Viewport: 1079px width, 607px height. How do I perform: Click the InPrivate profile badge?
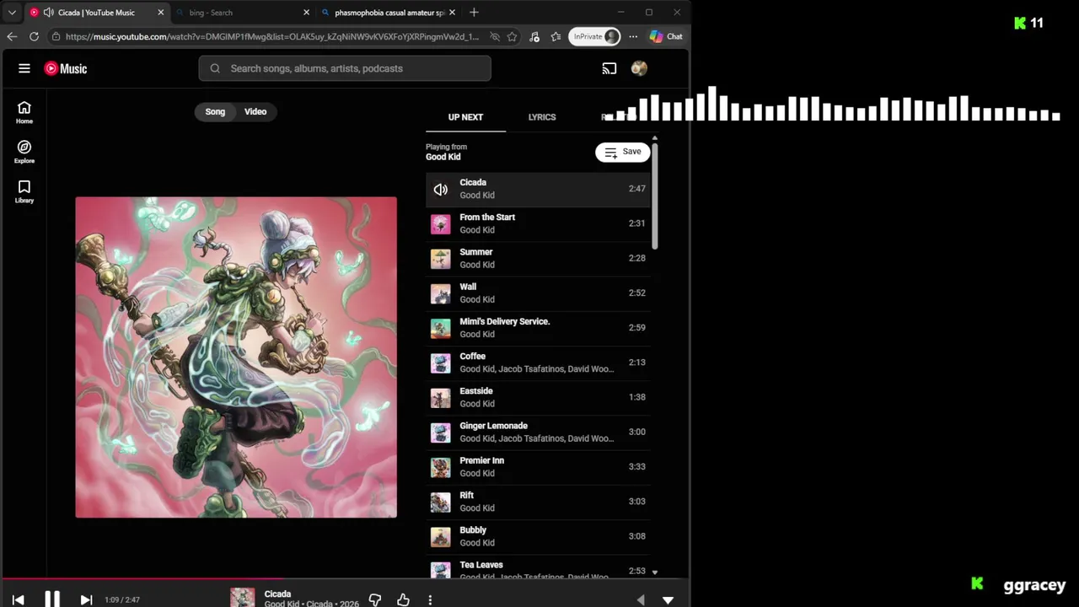click(595, 36)
